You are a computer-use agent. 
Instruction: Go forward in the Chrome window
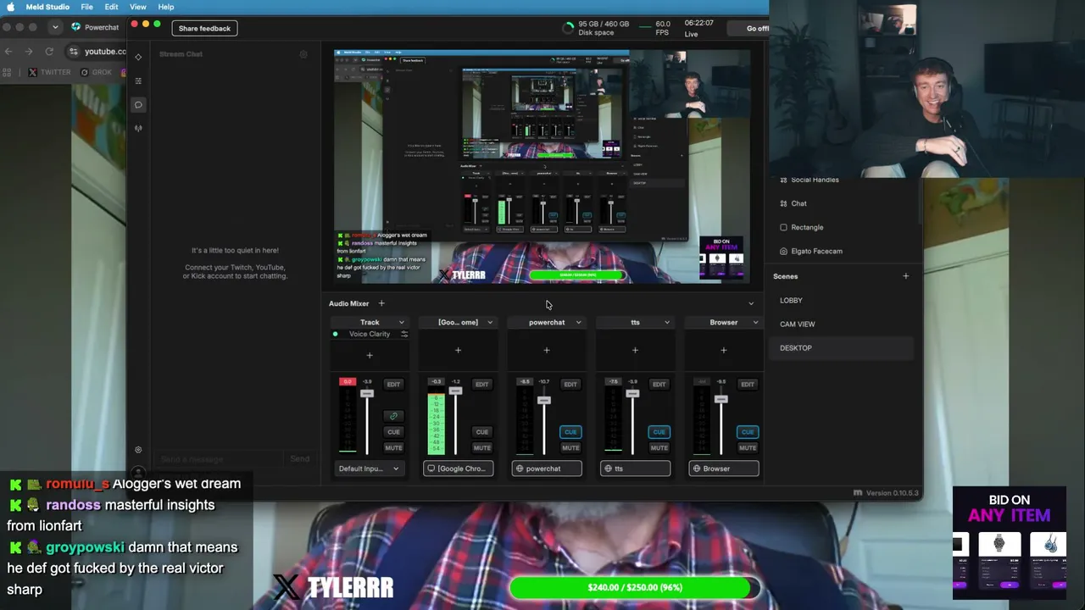point(29,52)
